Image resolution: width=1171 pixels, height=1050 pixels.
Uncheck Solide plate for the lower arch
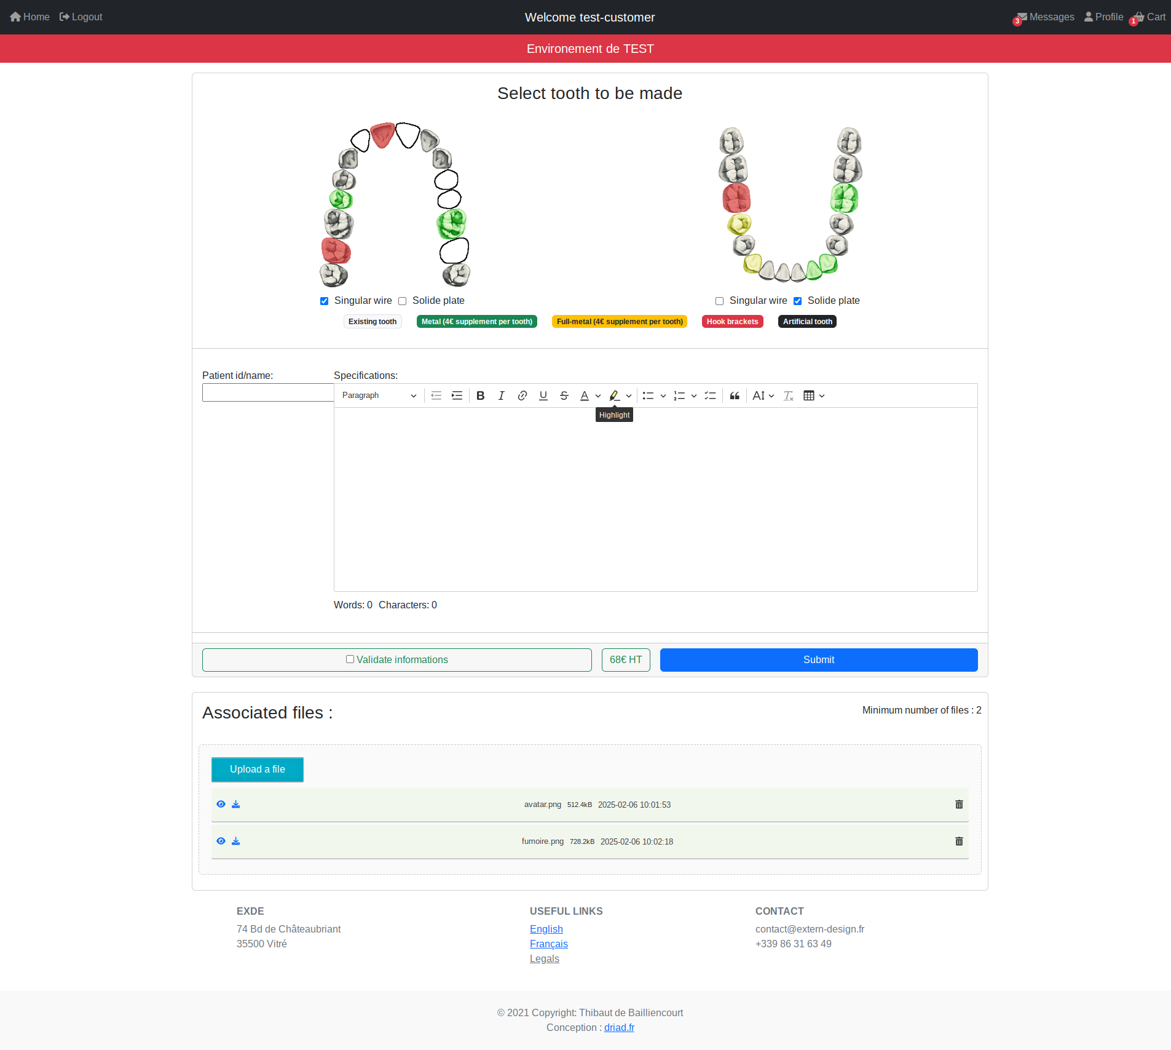click(797, 301)
